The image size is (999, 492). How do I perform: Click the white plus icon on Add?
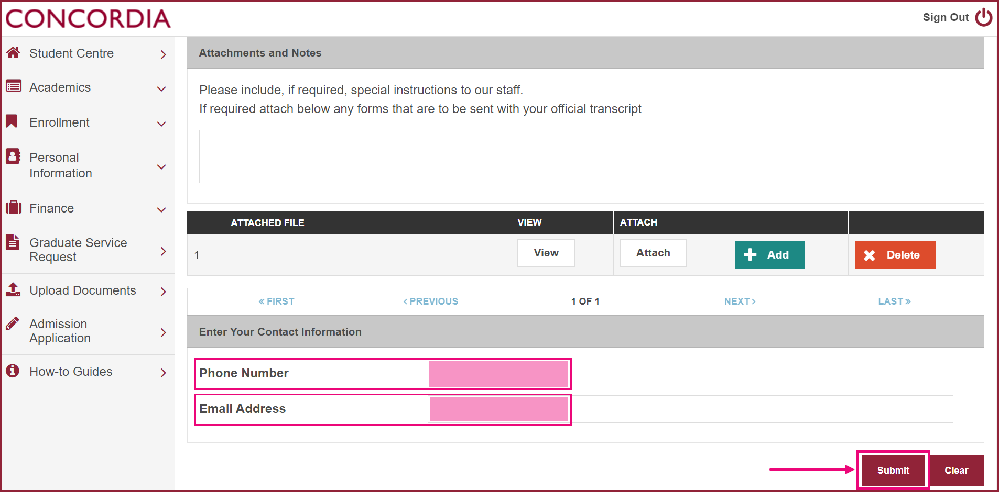[x=750, y=254]
